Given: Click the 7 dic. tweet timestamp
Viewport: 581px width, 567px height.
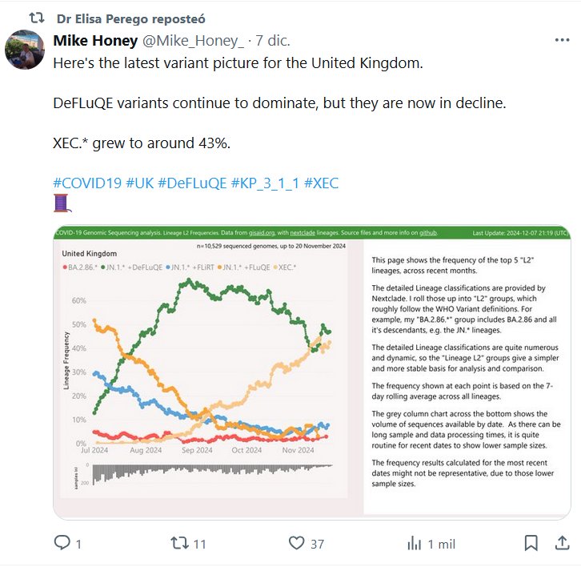Looking at the screenshot, I should (272, 40).
